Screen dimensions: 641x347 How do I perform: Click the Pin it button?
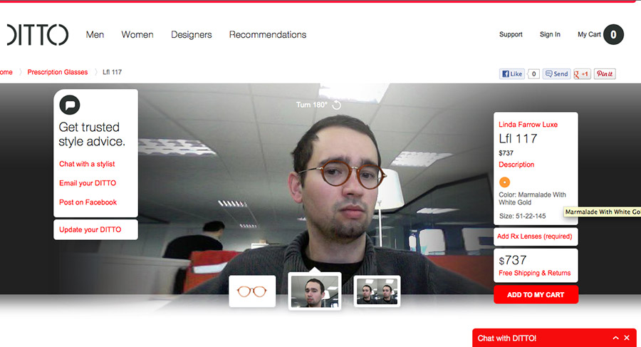pos(605,73)
